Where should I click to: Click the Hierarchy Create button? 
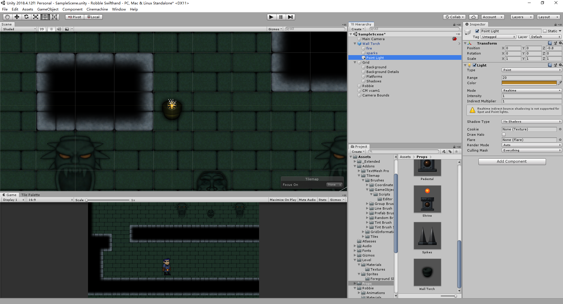click(358, 29)
